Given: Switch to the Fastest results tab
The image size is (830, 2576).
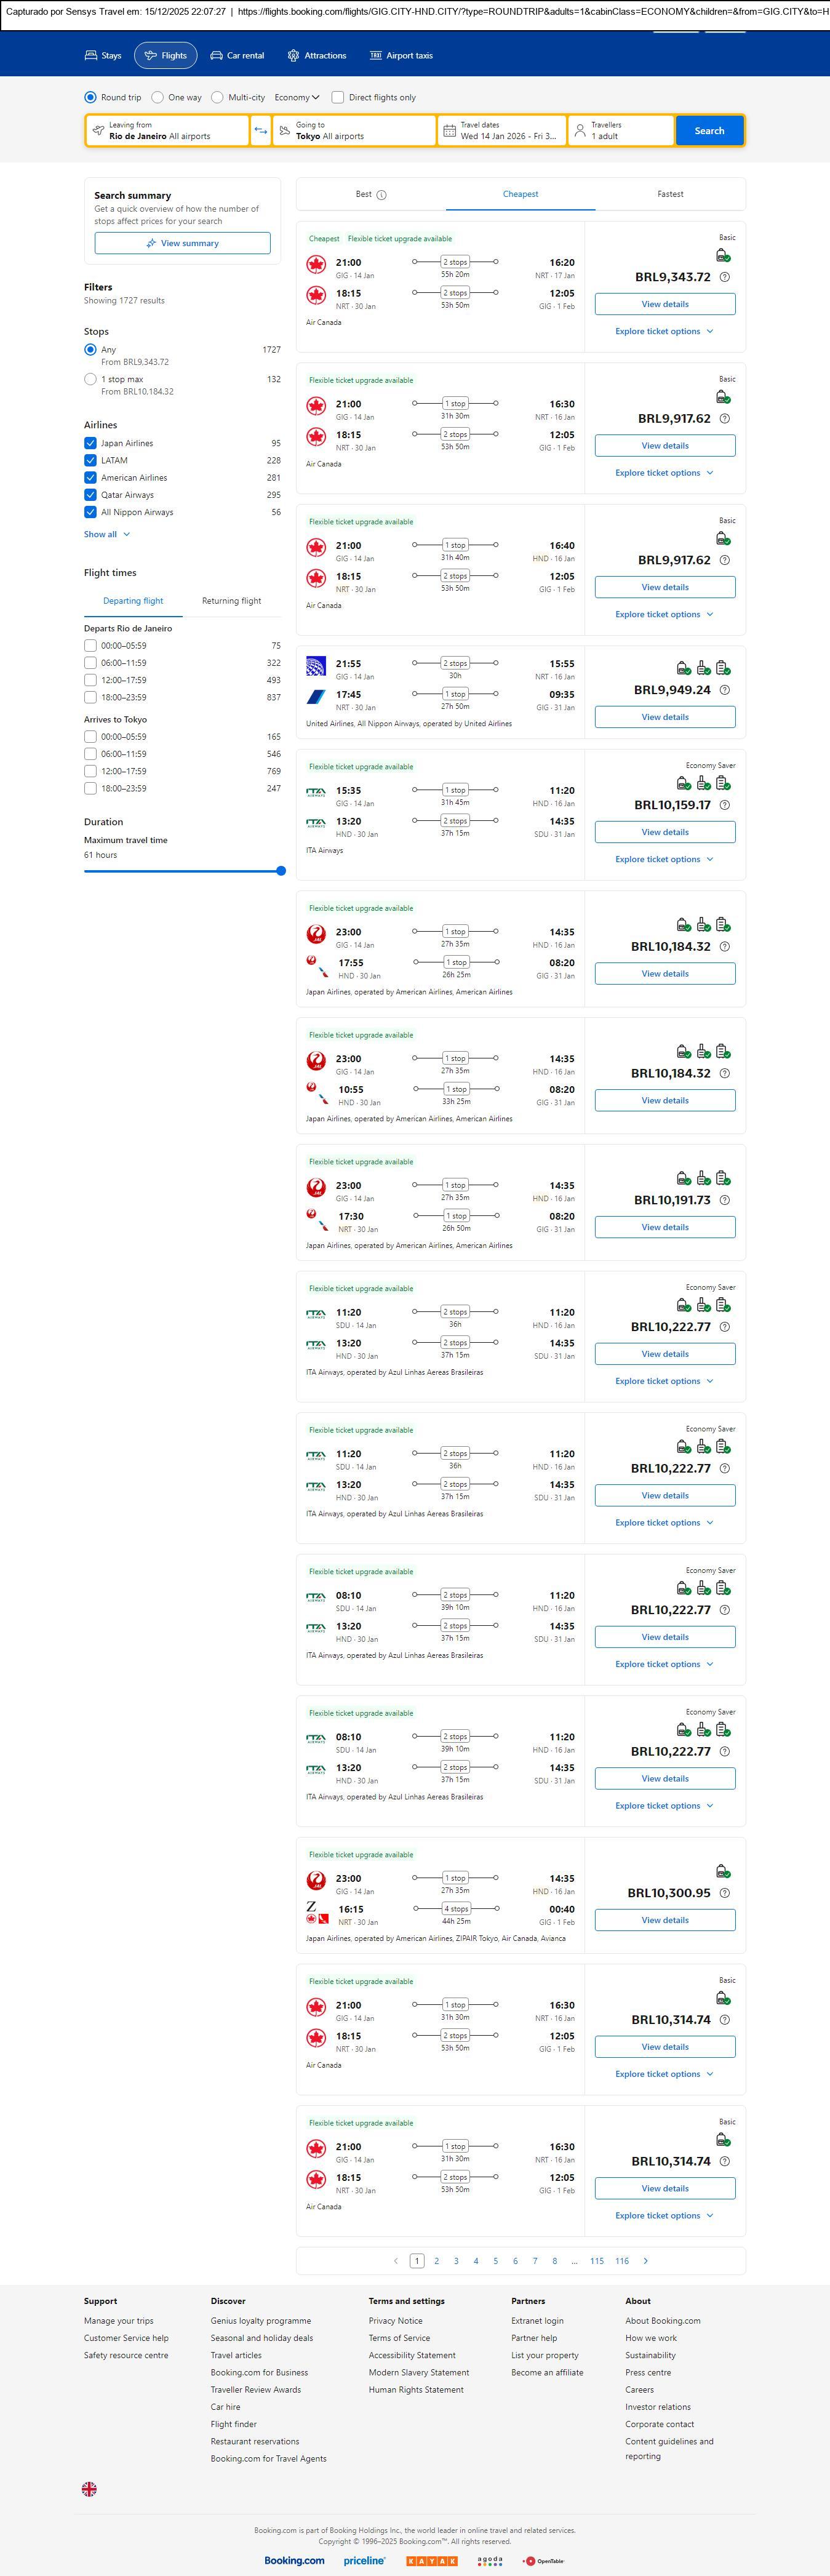Looking at the screenshot, I should coord(670,195).
